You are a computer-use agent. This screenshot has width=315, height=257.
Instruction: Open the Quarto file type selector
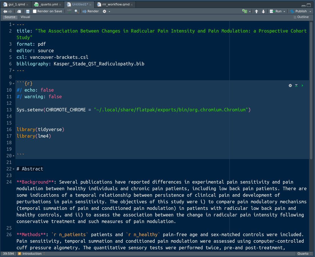(304, 254)
